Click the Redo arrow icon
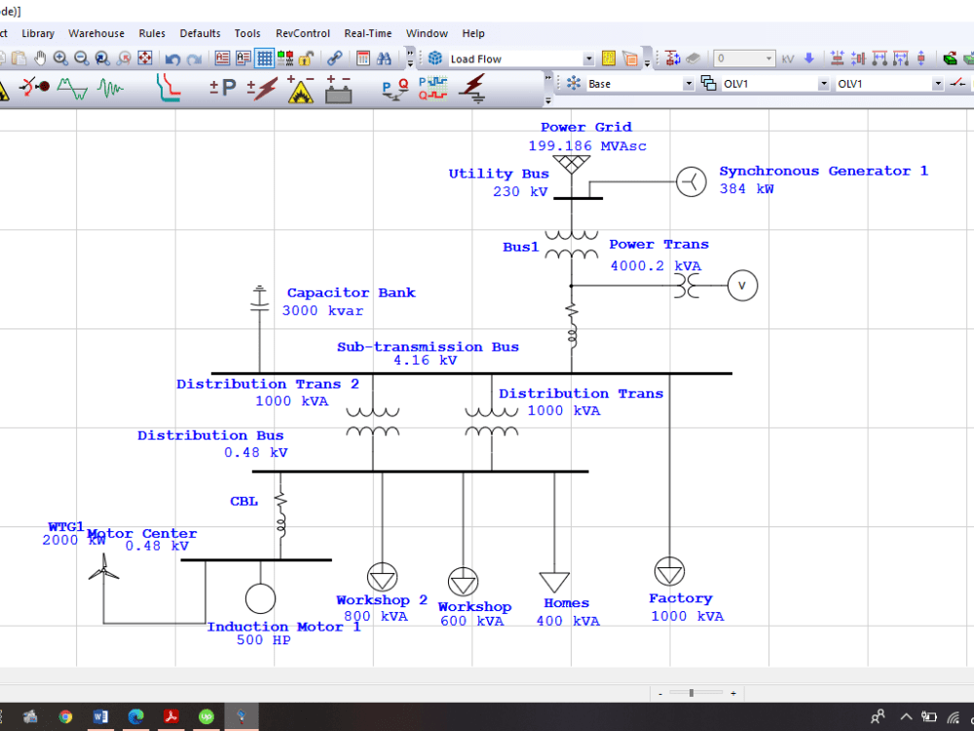This screenshot has height=731, width=974. [x=194, y=59]
